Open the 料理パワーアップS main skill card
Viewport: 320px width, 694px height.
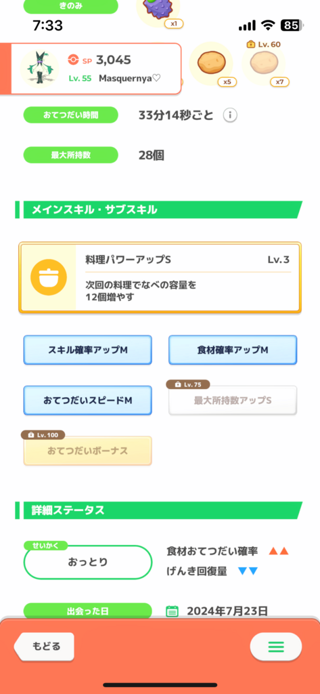click(x=160, y=277)
